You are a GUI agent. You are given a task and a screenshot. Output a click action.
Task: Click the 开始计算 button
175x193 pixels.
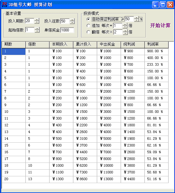coord(160,25)
